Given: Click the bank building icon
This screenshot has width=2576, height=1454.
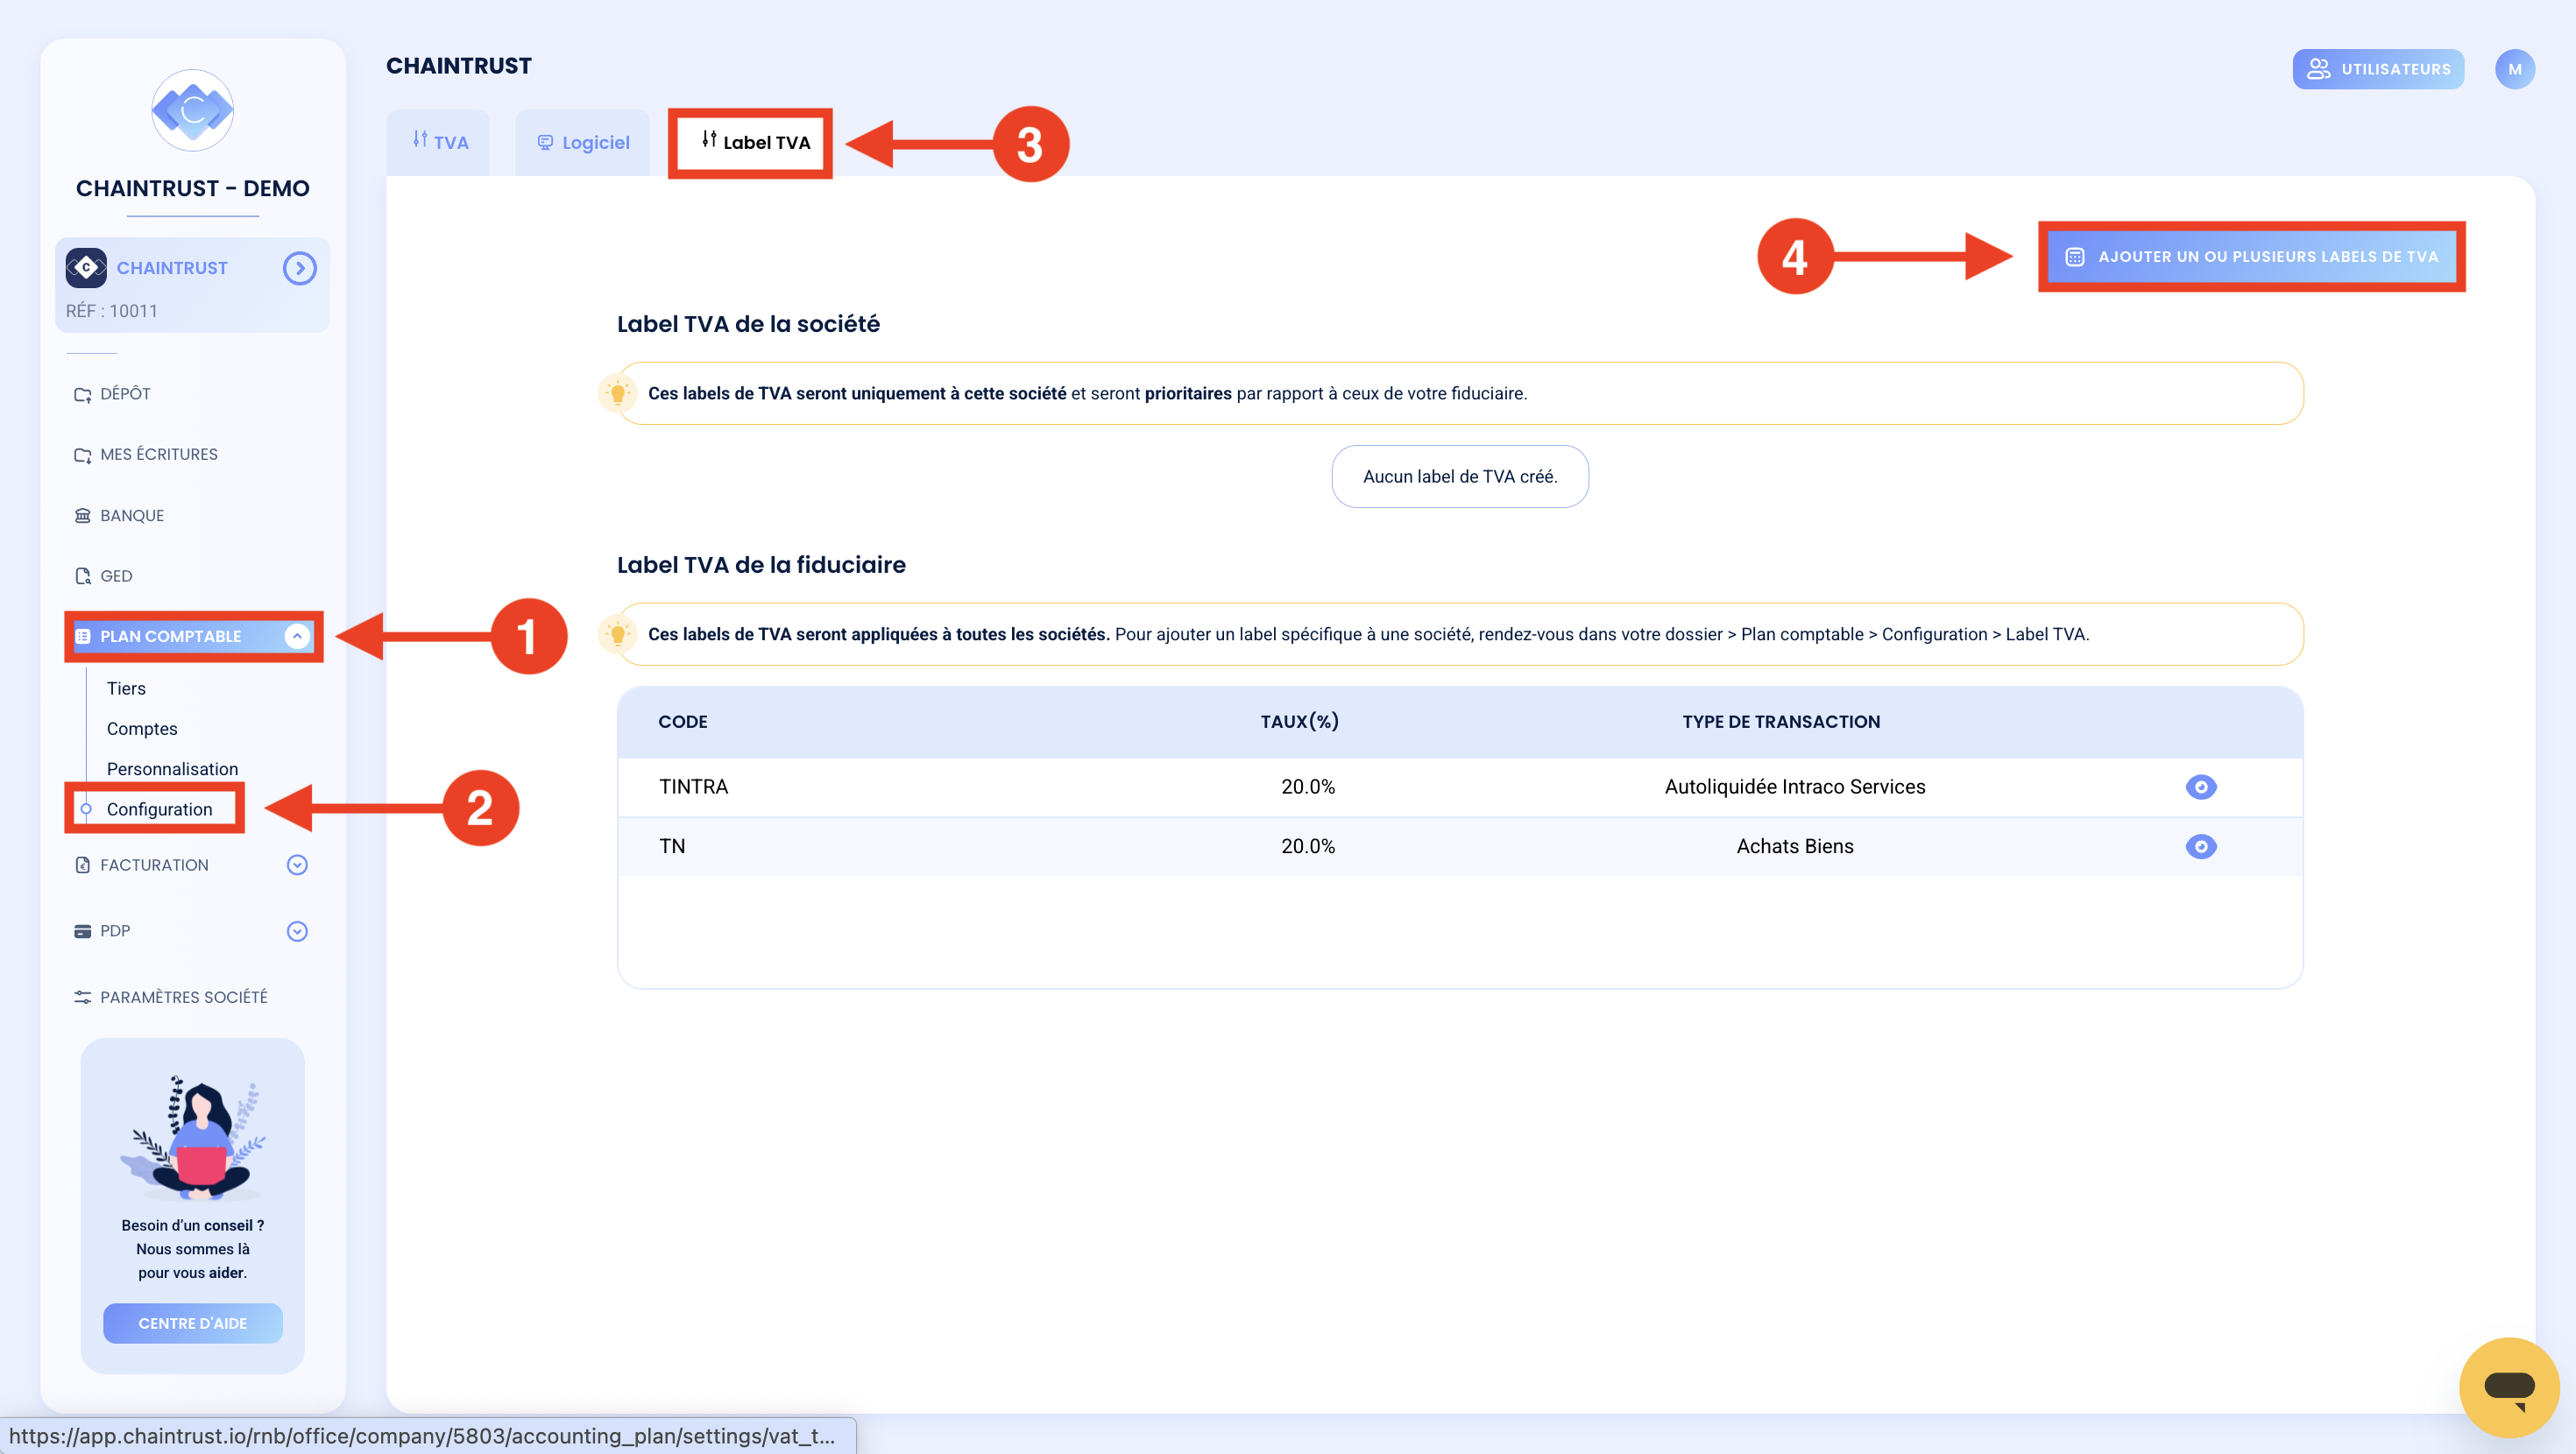Looking at the screenshot, I should 83,515.
